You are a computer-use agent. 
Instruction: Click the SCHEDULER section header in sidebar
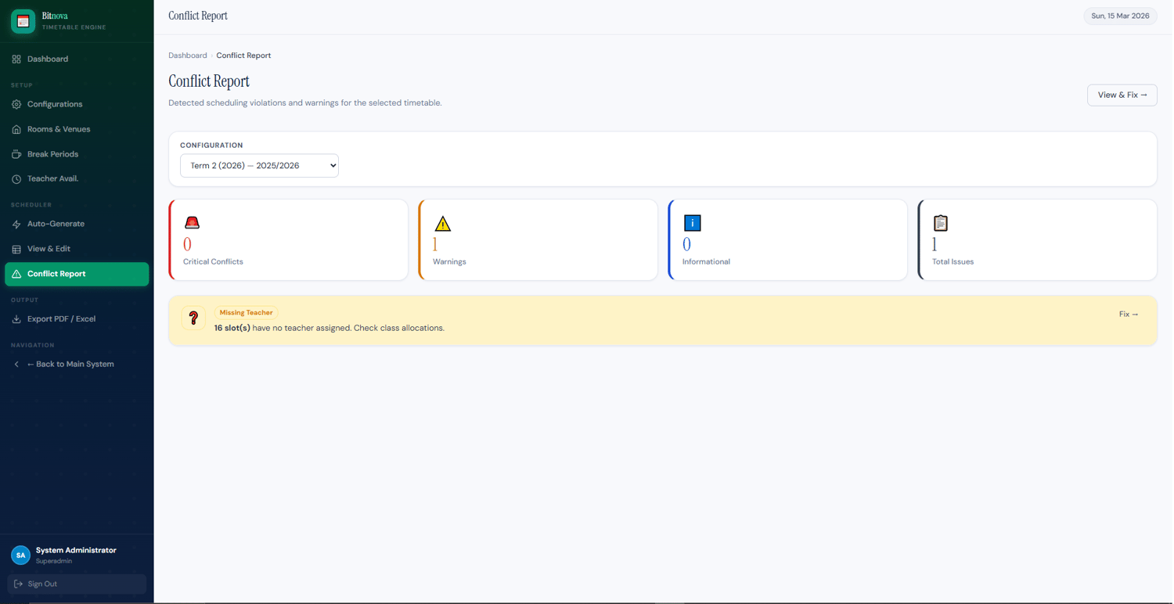[31, 205]
